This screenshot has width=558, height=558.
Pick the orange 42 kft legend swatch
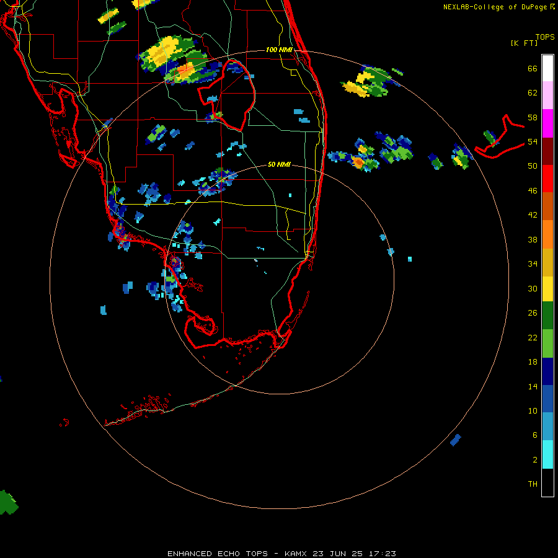547,234
